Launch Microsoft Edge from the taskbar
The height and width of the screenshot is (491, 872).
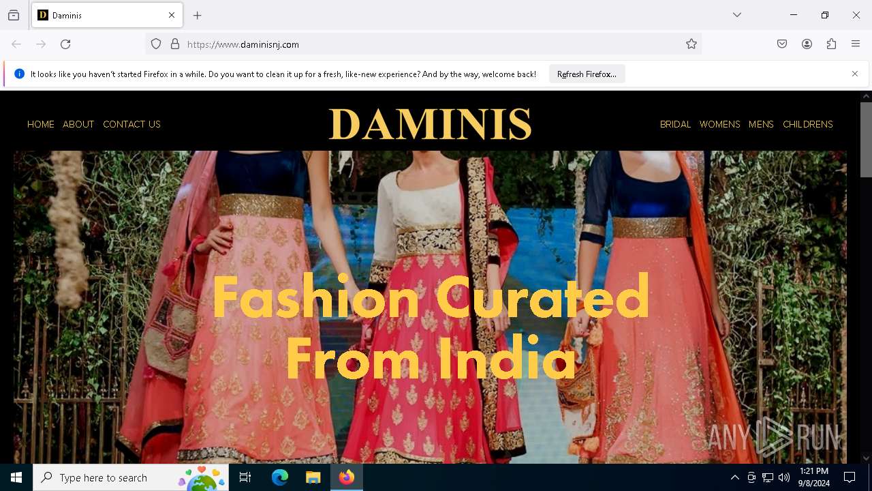(x=280, y=477)
